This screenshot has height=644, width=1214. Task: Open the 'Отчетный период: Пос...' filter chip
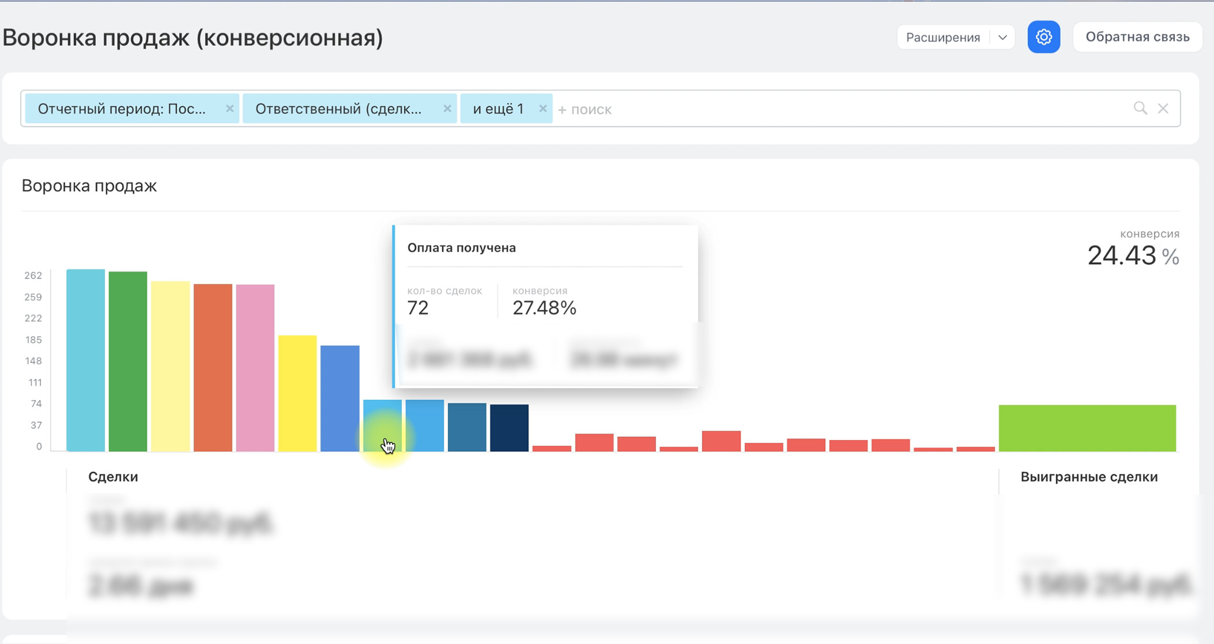122,108
